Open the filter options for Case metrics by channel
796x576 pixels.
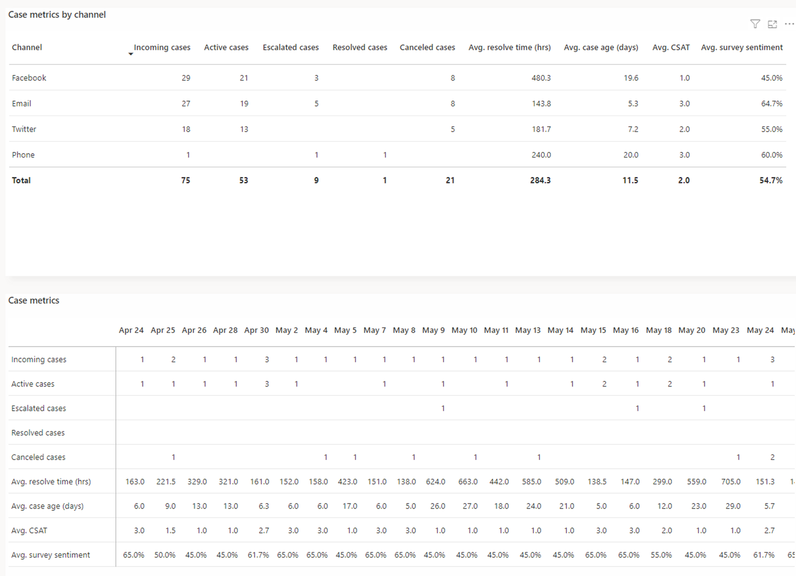[x=755, y=24]
